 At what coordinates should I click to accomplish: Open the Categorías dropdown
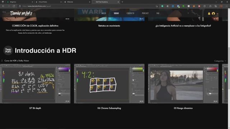point(220,61)
